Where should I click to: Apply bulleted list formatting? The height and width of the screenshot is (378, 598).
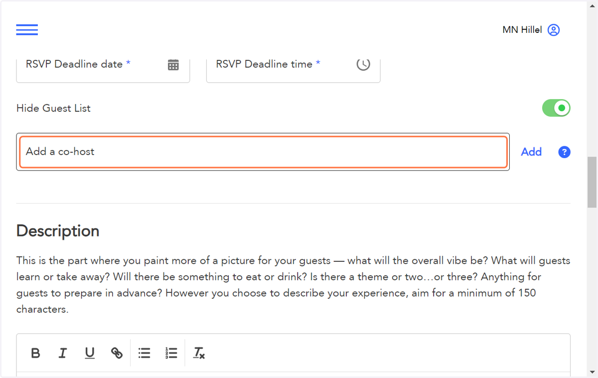tap(145, 354)
